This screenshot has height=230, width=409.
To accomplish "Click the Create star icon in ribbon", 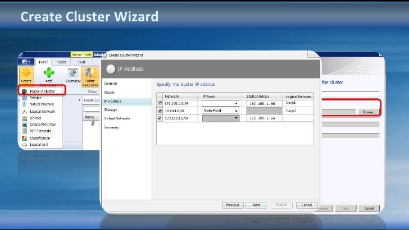I will coord(26,73).
